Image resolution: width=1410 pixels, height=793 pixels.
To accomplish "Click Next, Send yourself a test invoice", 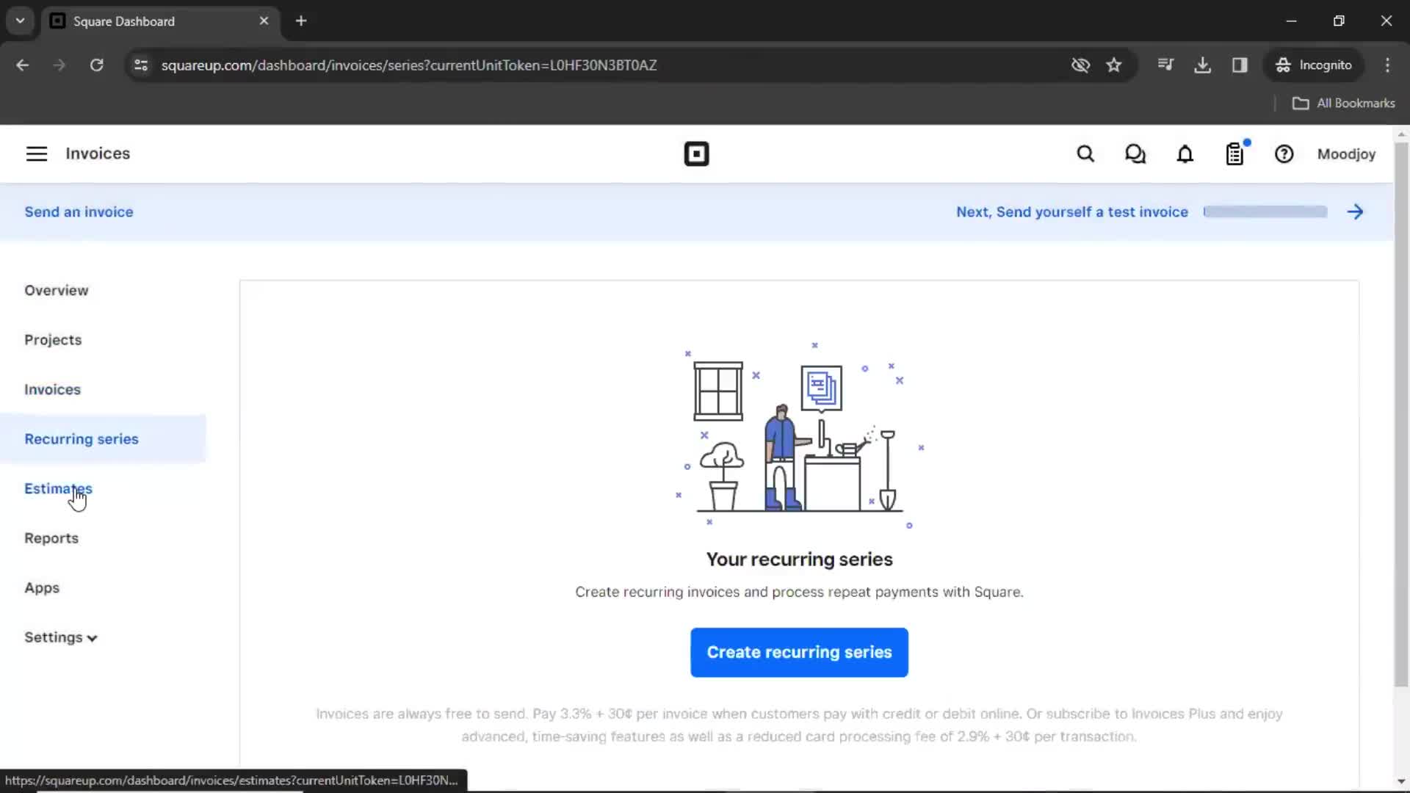I will point(1072,212).
